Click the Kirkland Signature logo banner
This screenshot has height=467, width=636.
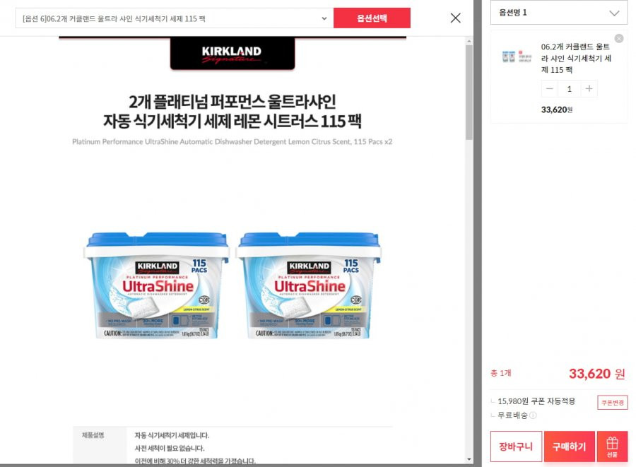click(232, 54)
